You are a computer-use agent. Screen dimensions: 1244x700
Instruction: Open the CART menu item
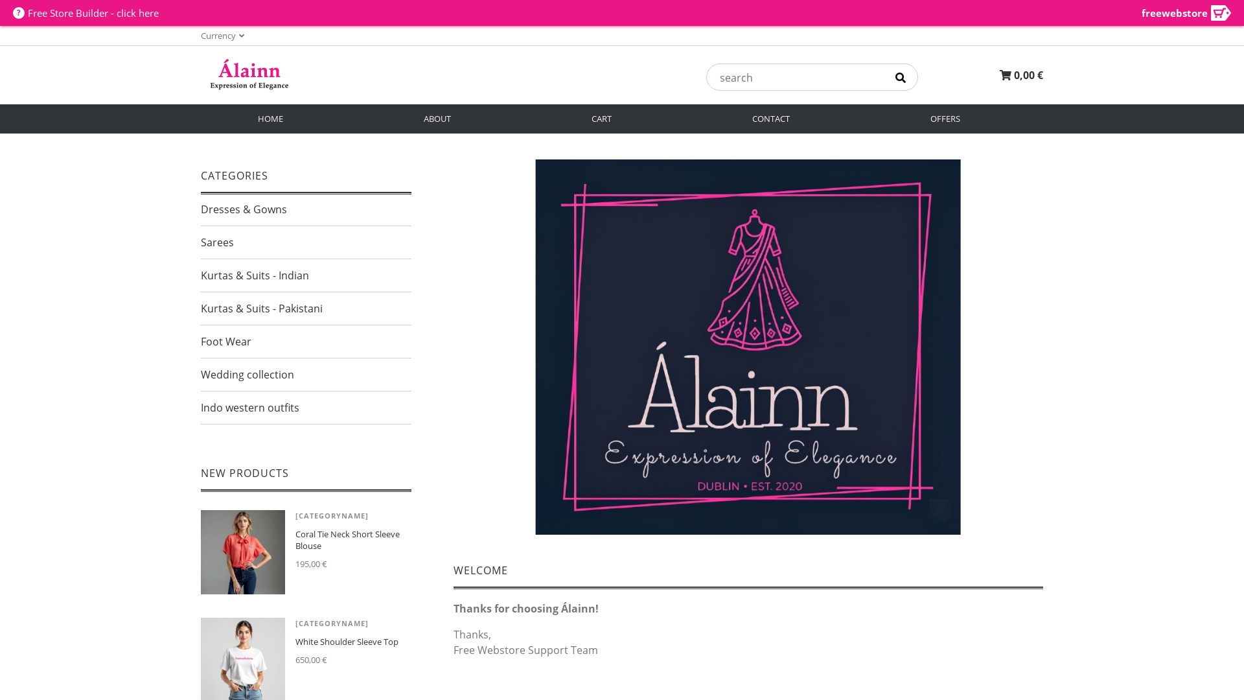tap(601, 119)
